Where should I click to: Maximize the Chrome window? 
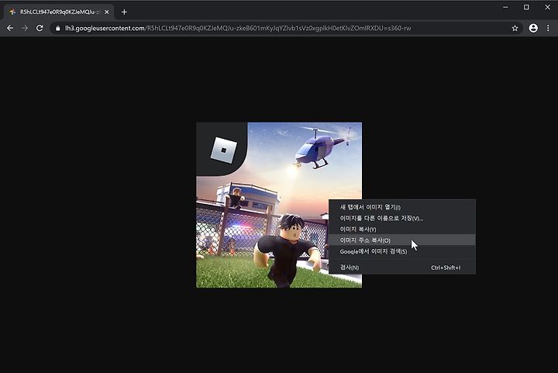coord(526,7)
